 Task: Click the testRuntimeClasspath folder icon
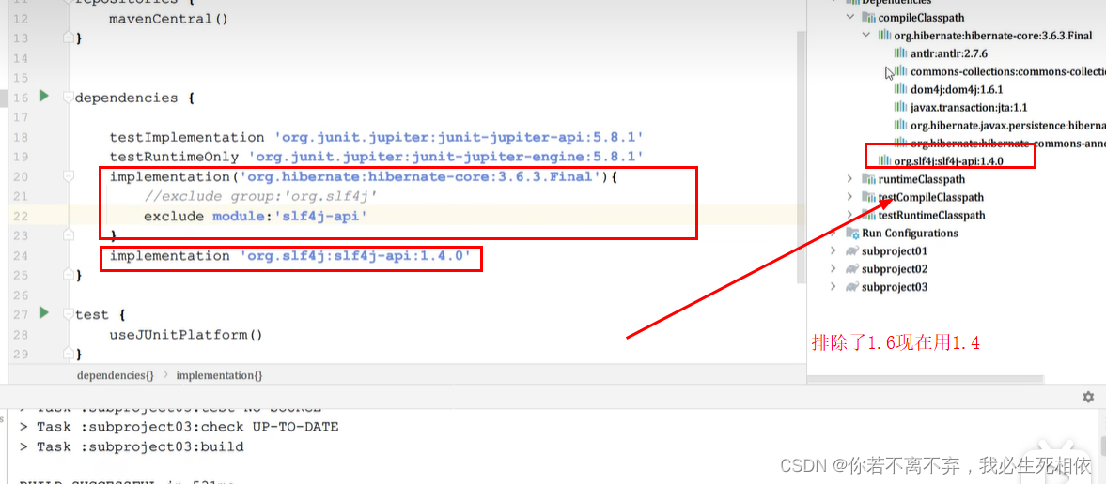[869, 215]
